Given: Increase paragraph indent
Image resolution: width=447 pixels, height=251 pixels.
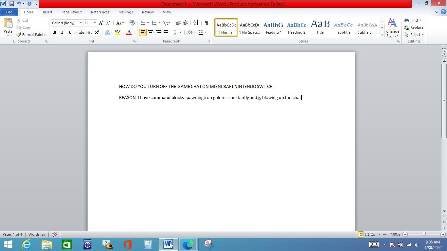Looking at the screenshot, I should pyautogui.click(x=186, y=23).
